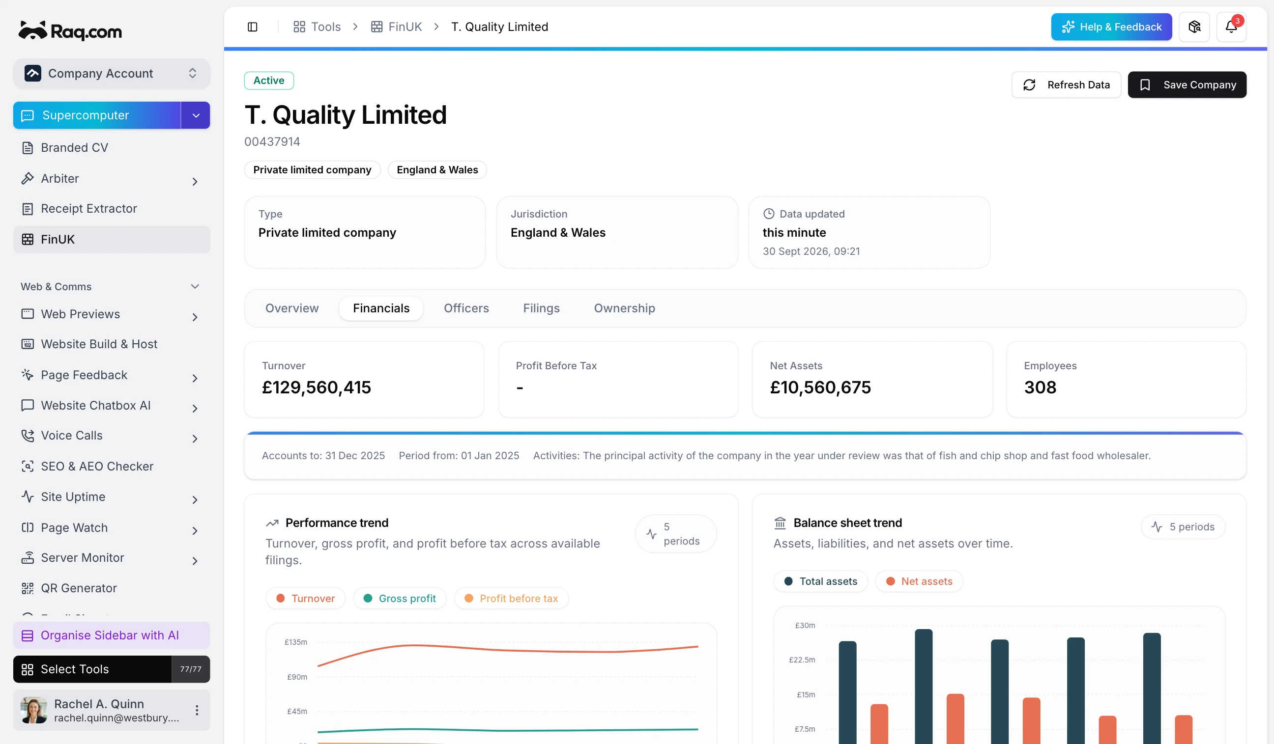Click the Save Company button
The width and height of the screenshot is (1274, 744).
[1187, 85]
